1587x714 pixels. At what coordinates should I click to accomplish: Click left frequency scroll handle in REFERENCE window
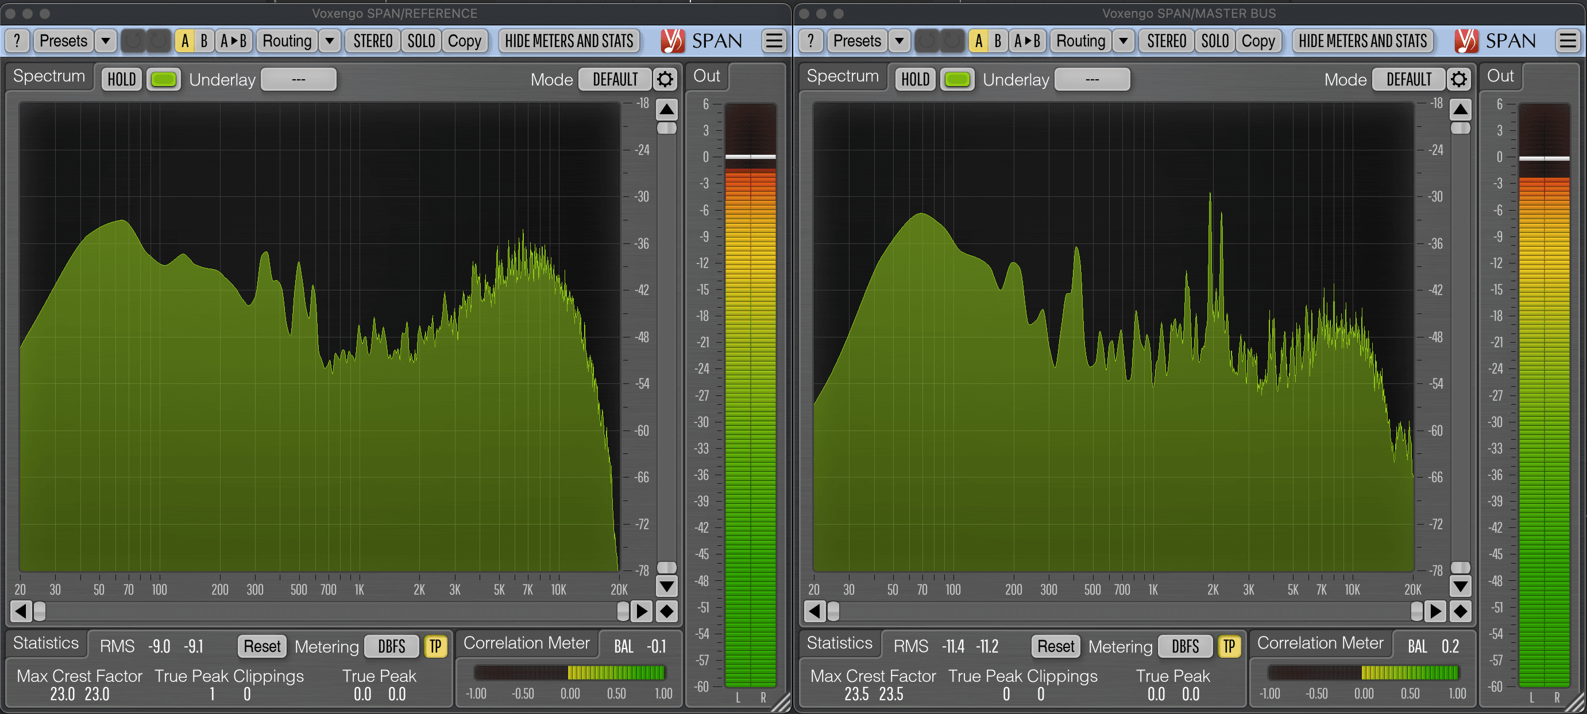[x=40, y=611]
